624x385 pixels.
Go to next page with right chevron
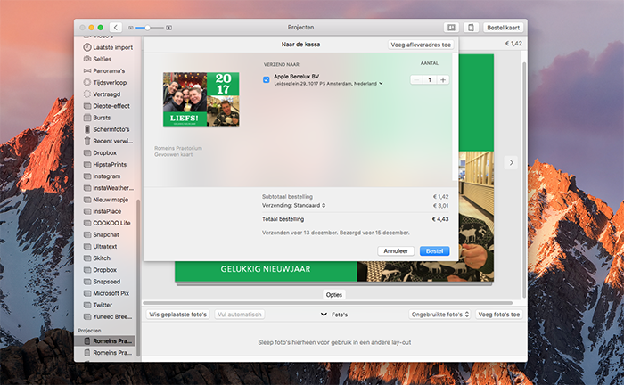tap(512, 162)
